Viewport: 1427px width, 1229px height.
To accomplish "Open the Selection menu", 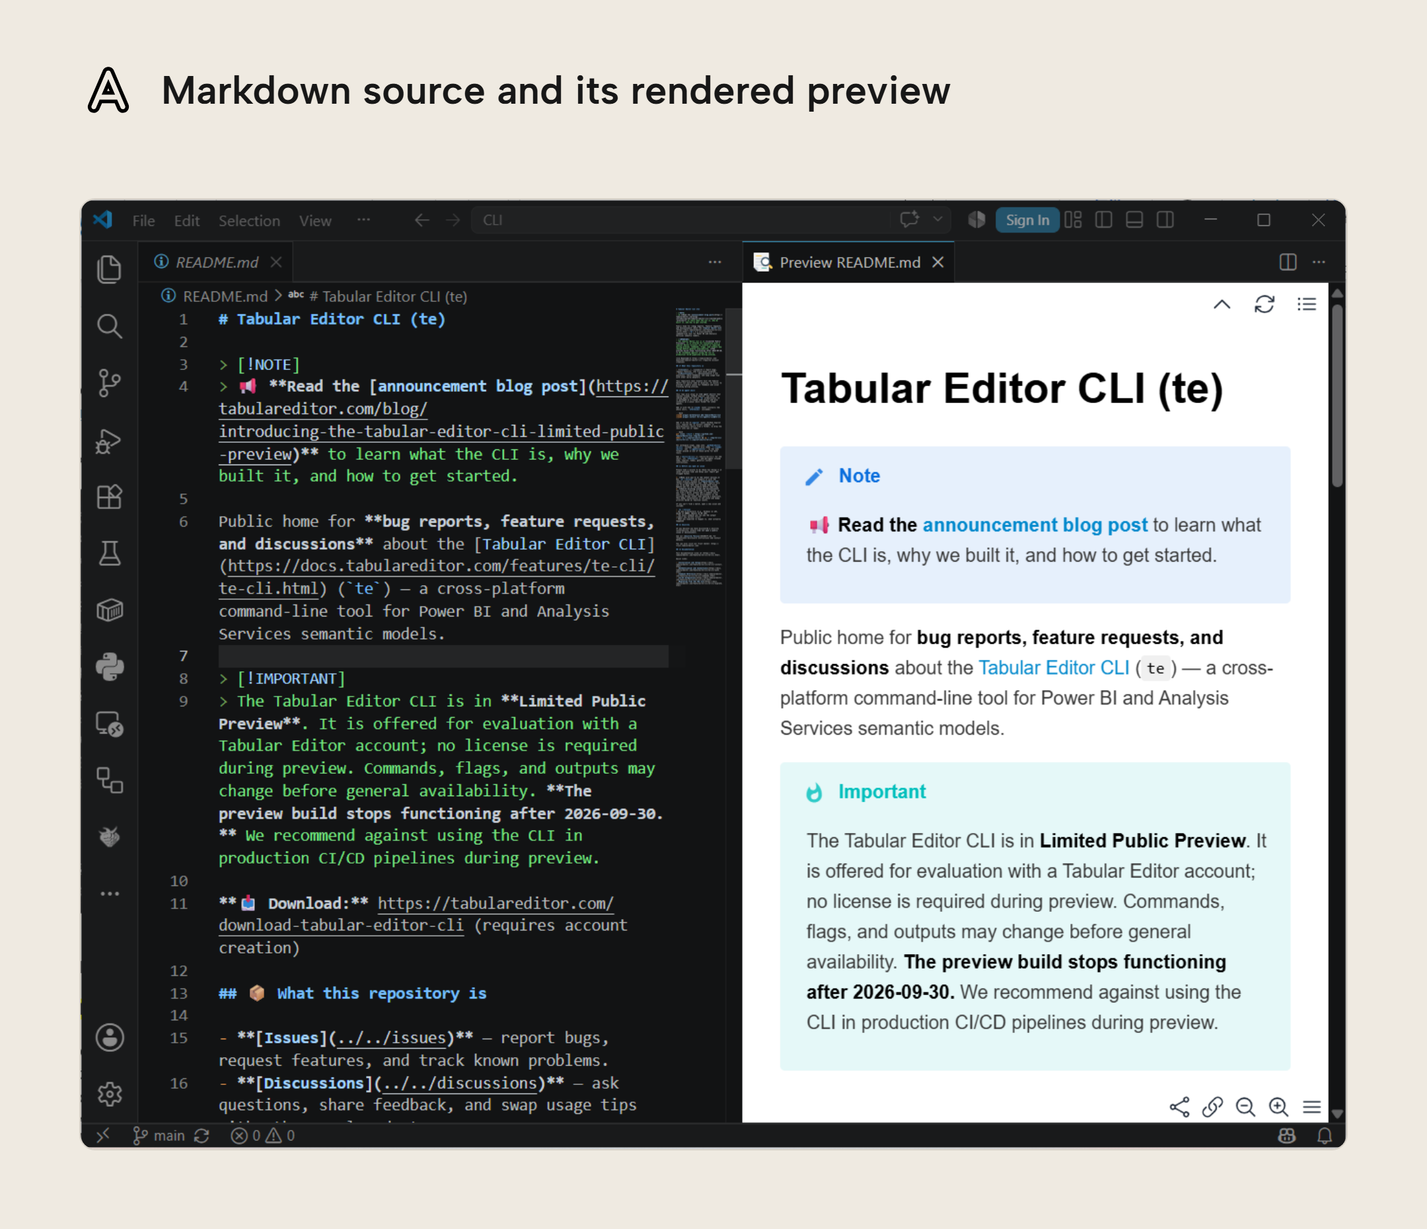I will pyautogui.click(x=249, y=221).
